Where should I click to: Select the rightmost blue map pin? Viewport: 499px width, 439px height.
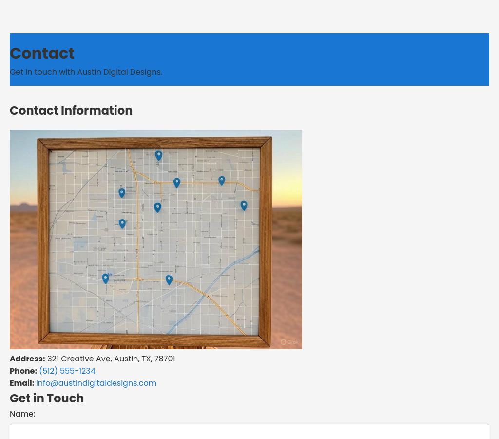click(x=244, y=205)
